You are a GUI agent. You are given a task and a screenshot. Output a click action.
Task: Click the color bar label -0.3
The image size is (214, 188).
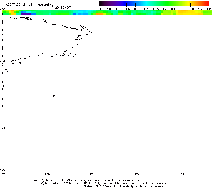[145, 9]
